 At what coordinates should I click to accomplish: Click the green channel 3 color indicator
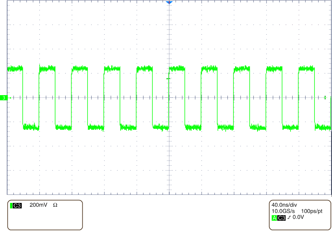click(11, 205)
